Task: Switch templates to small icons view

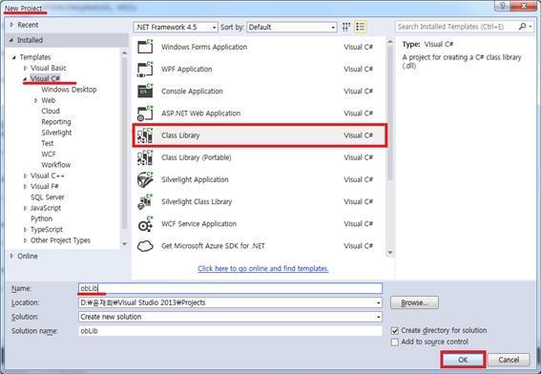Action: click(x=346, y=27)
